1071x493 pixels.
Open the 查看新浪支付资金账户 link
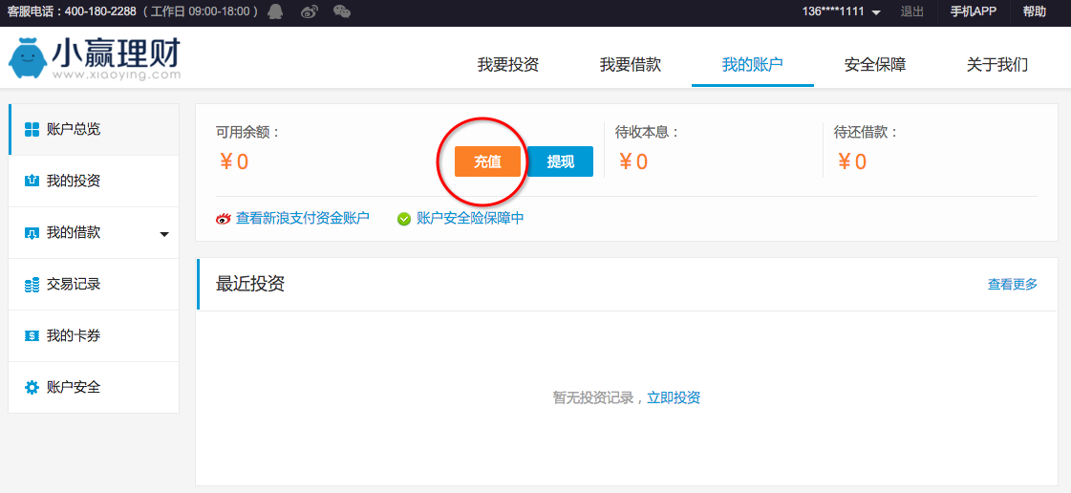point(303,219)
